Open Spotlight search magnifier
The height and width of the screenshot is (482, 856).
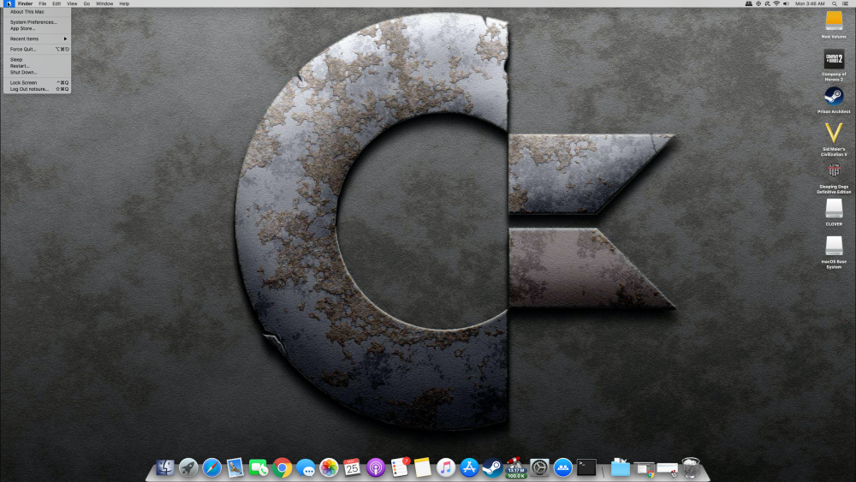coord(834,3)
